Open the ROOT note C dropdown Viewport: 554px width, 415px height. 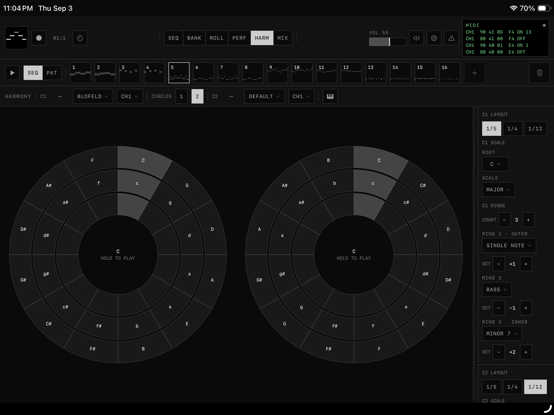click(496, 164)
